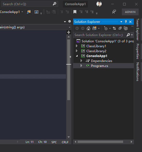Image resolution: width=142 pixels, height=152 pixels.
Task: Toggle bookmark on current line
Action: [x=75, y=12]
